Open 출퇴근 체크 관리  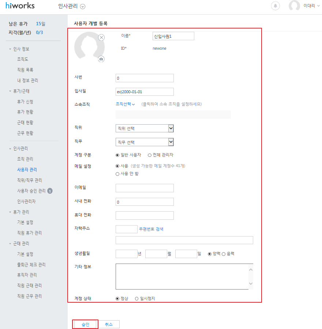[x=31, y=265]
